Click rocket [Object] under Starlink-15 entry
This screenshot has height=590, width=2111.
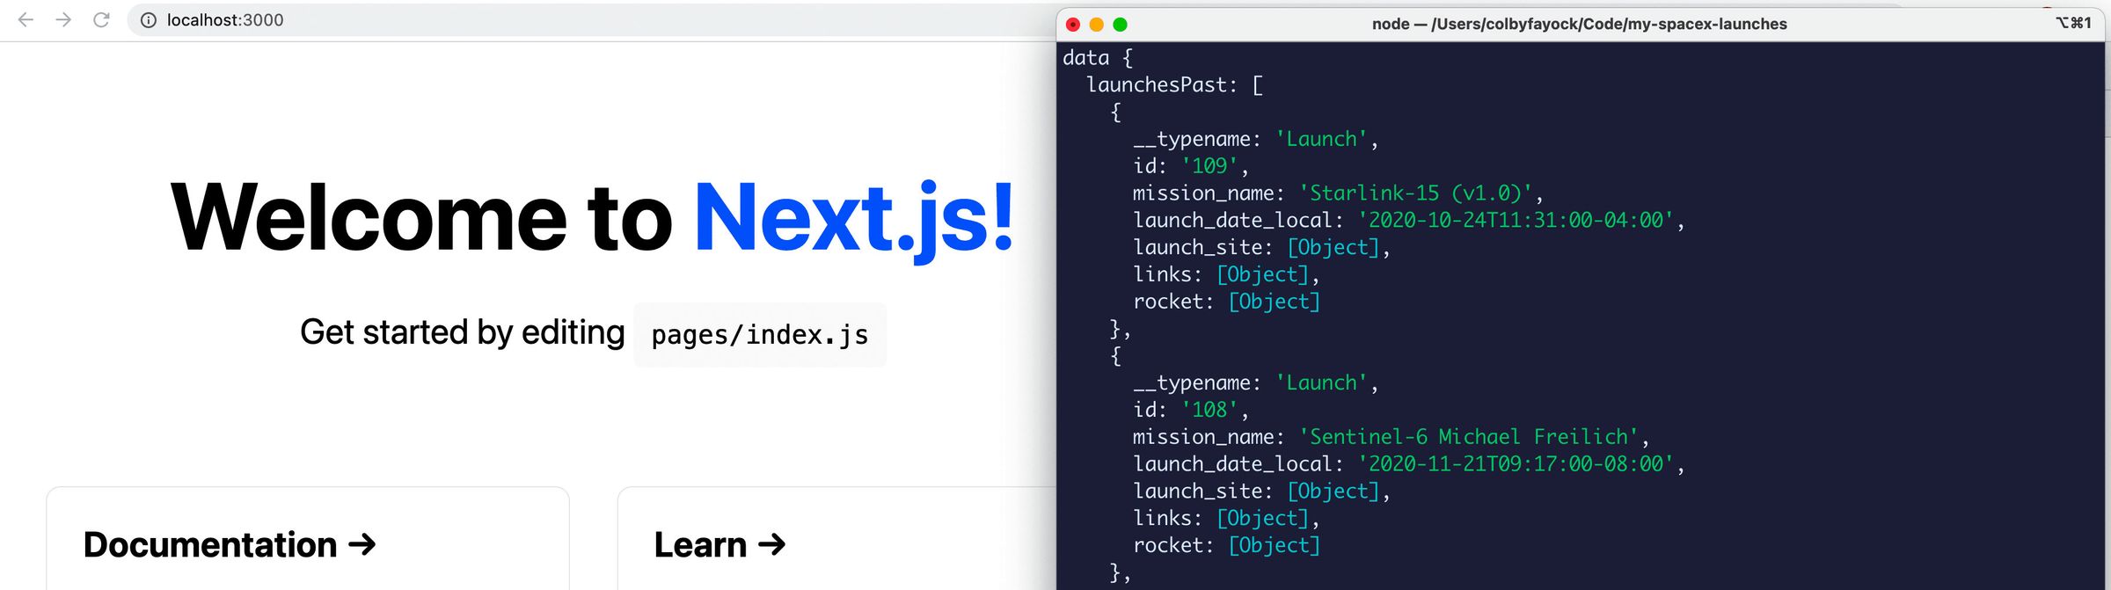point(1275,302)
